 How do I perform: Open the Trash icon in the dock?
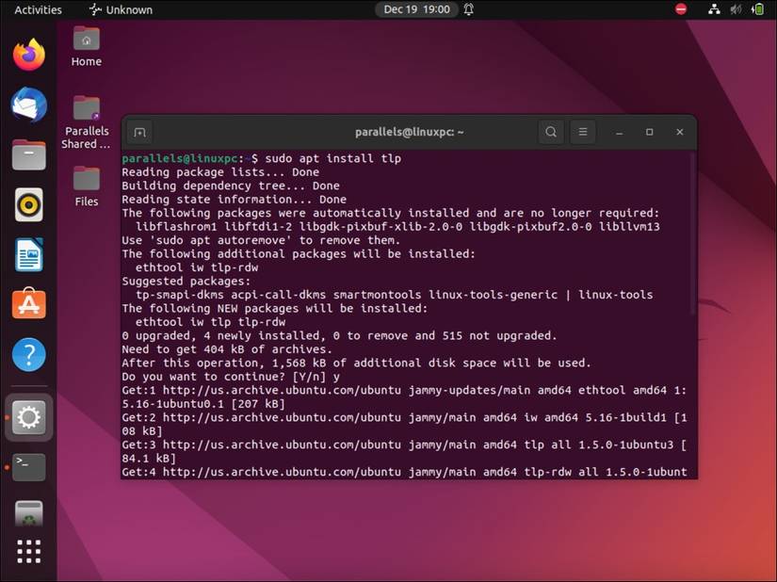click(x=28, y=513)
